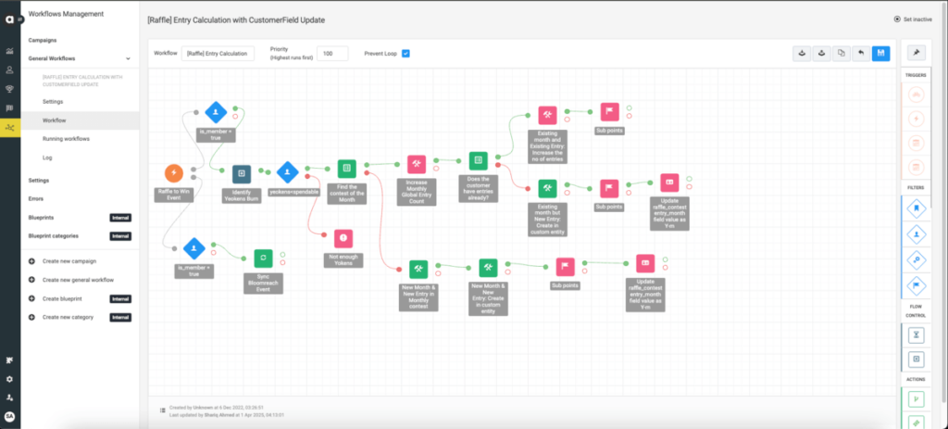Select Find the contest of the Month node
This screenshot has height=429, width=948.
point(346,169)
